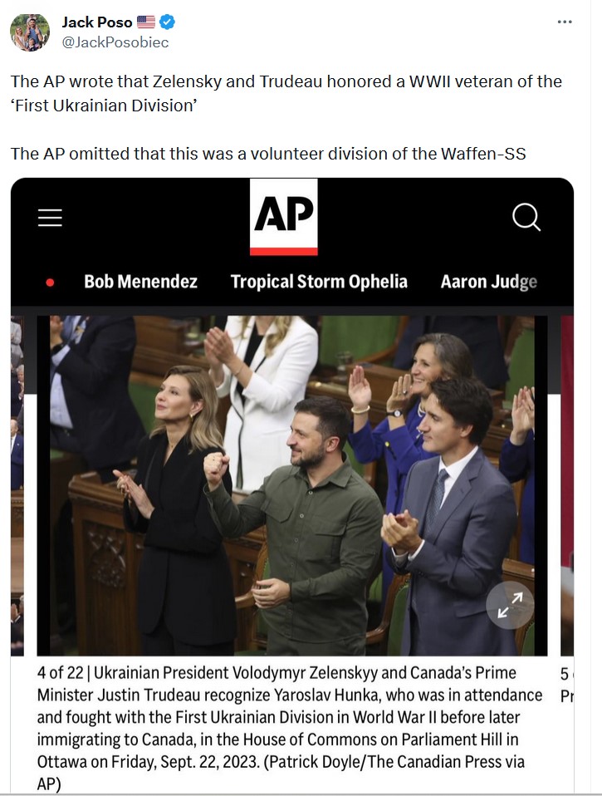Click the photo caption text
The width and height of the screenshot is (602, 796).
pos(290,728)
